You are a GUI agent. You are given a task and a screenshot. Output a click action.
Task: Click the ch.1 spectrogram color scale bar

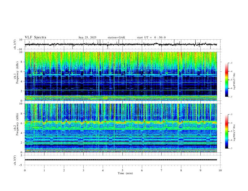click(226, 80)
